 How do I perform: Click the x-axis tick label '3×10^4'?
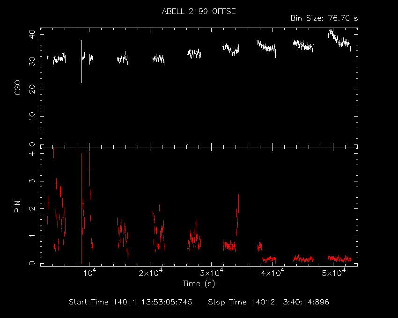point(212,273)
